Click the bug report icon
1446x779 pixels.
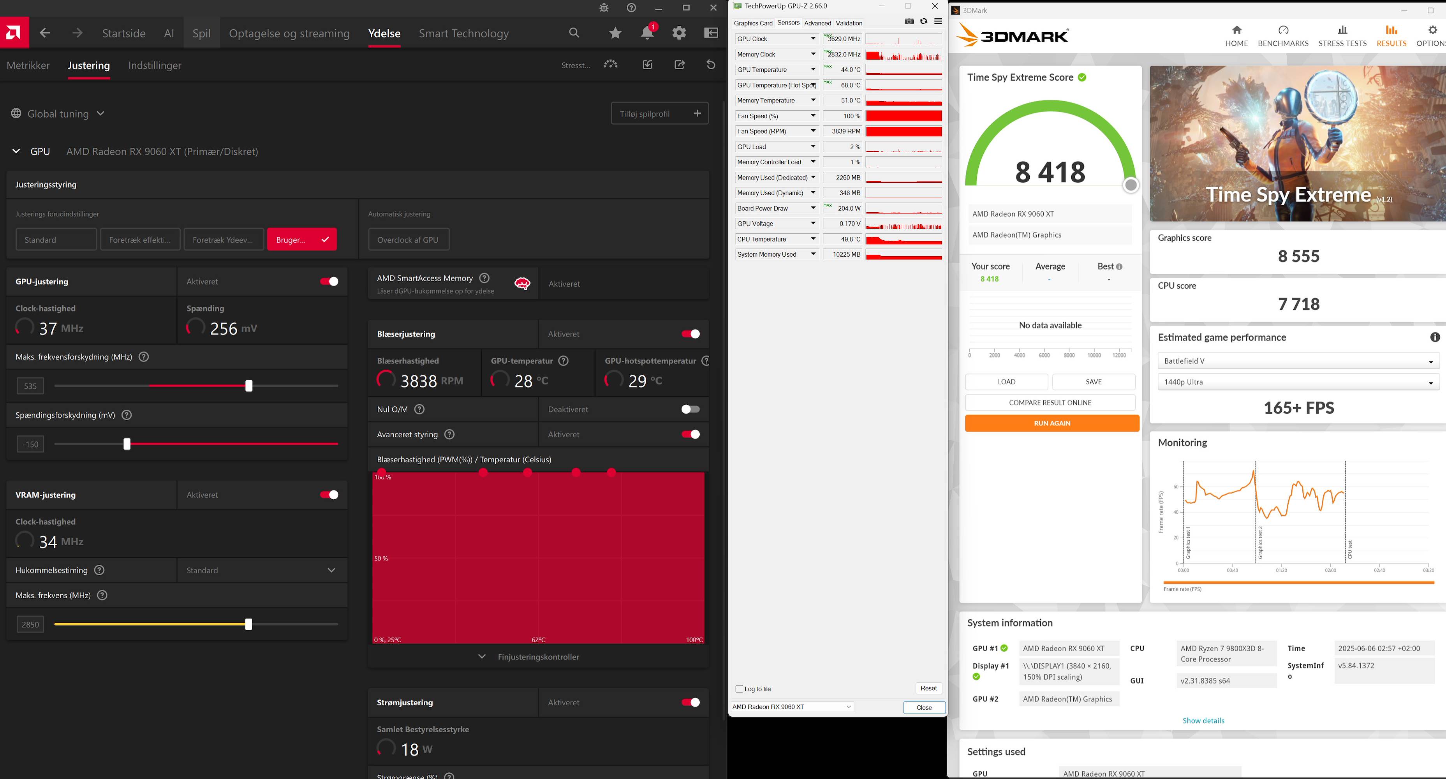tap(604, 8)
